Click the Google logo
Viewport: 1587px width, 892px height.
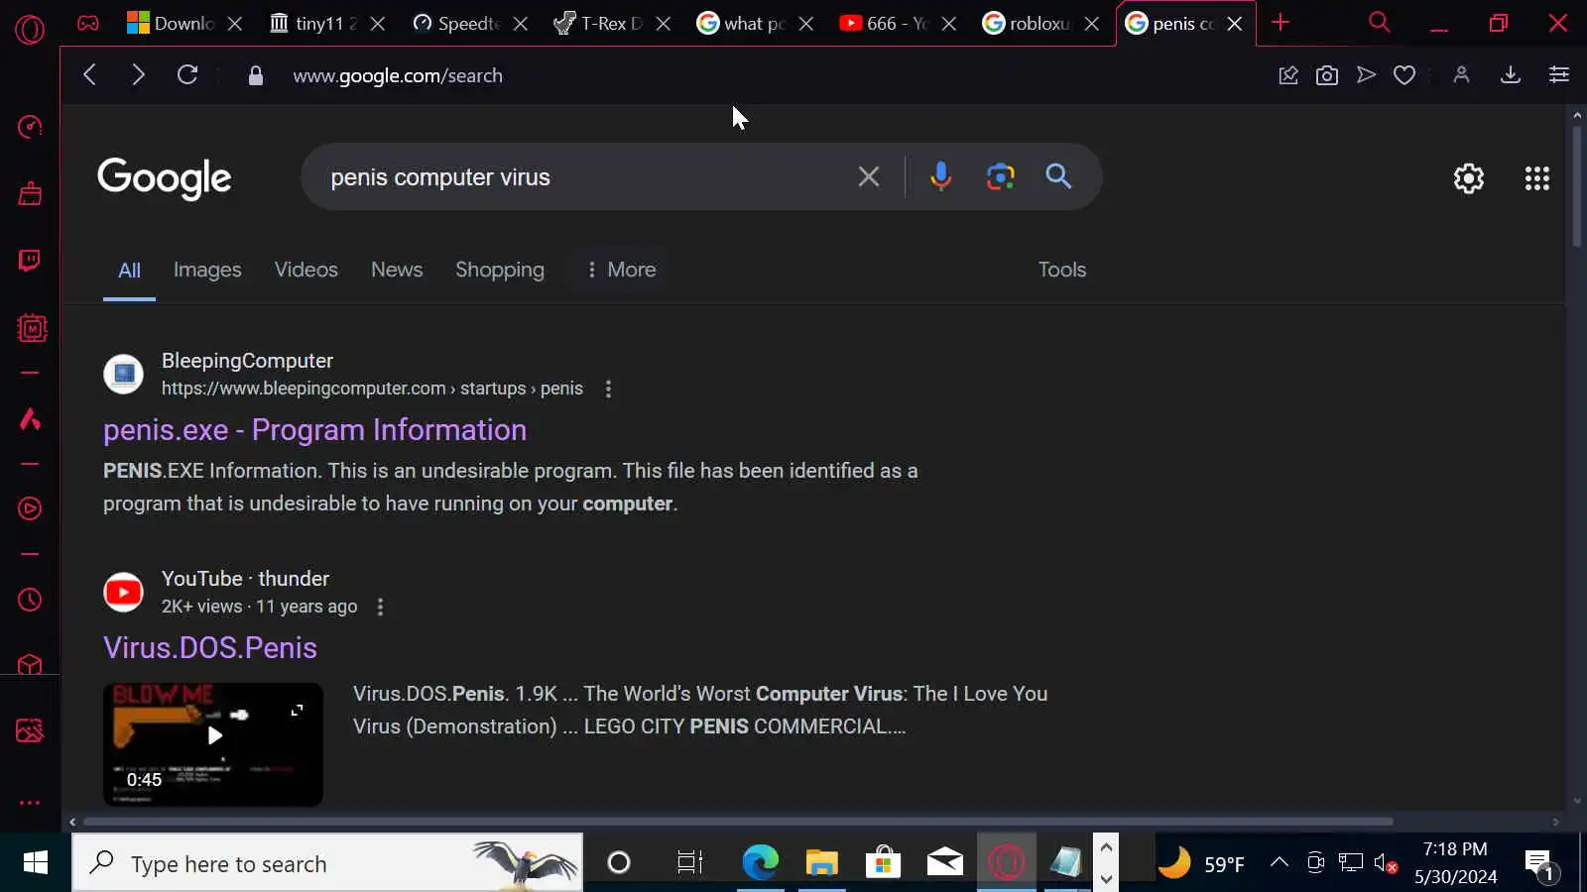(165, 178)
